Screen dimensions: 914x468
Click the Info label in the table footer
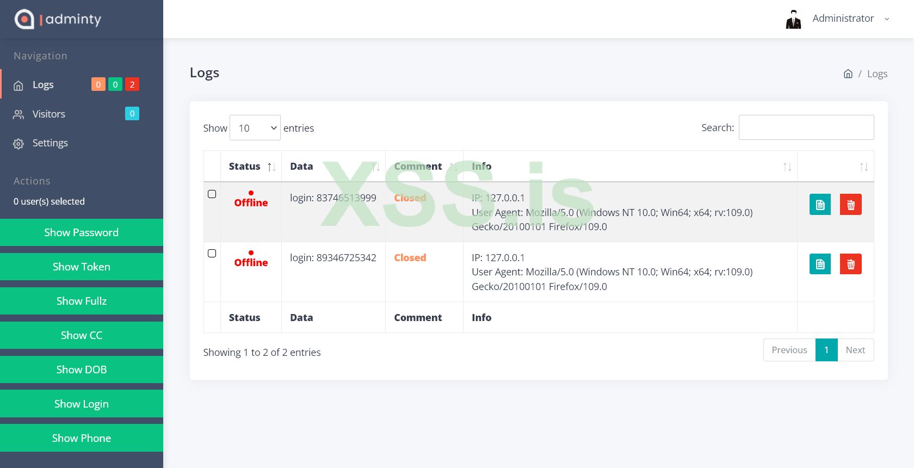481,318
